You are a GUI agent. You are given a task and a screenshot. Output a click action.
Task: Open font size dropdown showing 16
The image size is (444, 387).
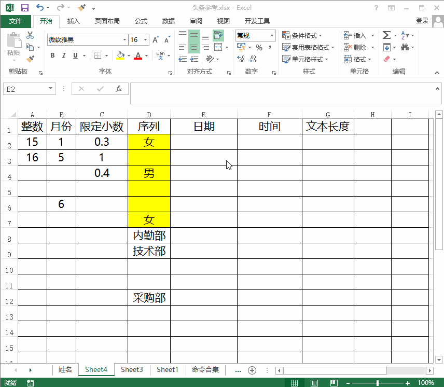(146, 39)
